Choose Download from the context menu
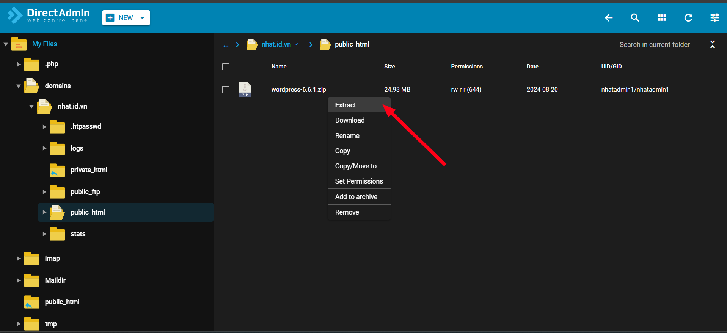 (359, 120)
